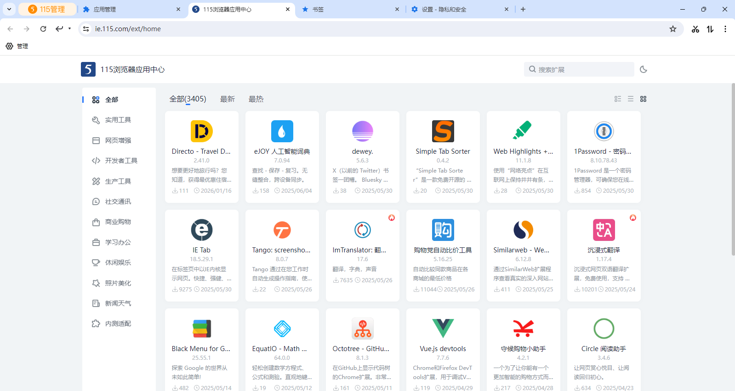The width and height of the screenshot is (735, 391).
Task: Click the scissors screenshot toolbar icon
Action: [x=695, y=29]
